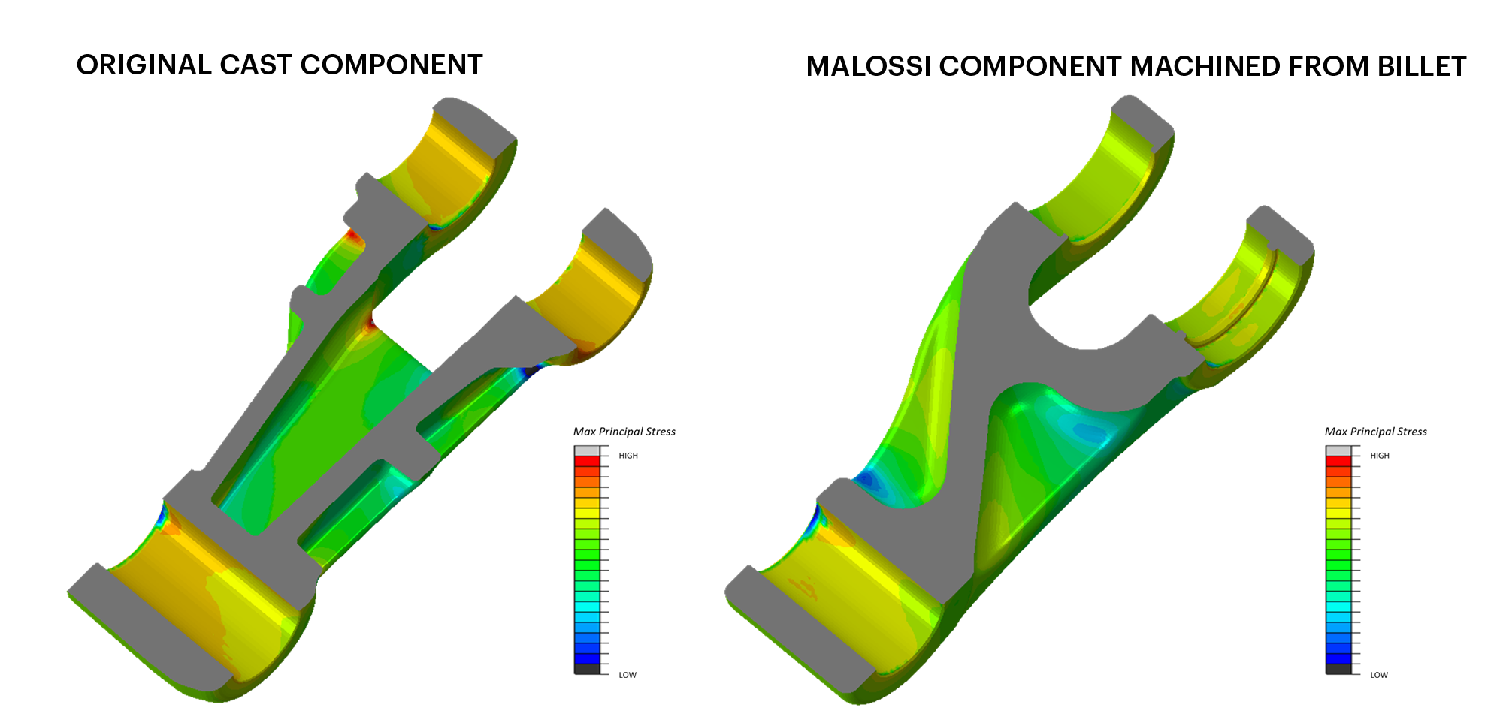The width and height of the screenshot is (1503, 717).
Task: Click the LOW label on the Malossi component legend
Action: click(x=1379, y=675)
